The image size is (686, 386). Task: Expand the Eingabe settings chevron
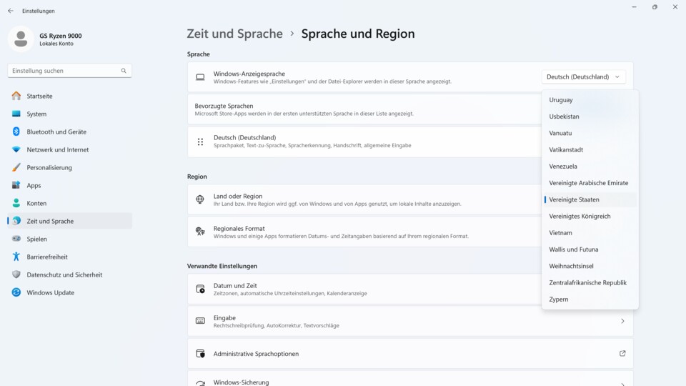tap(622, 322)
